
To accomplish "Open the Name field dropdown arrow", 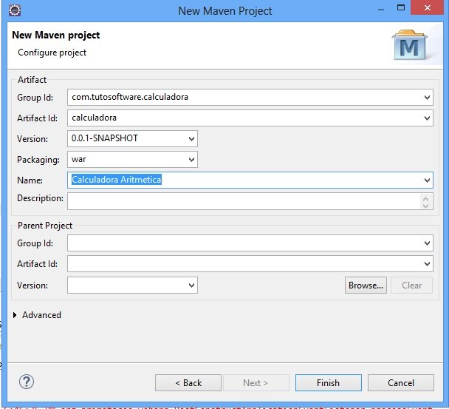I will (x=427, y=180).
